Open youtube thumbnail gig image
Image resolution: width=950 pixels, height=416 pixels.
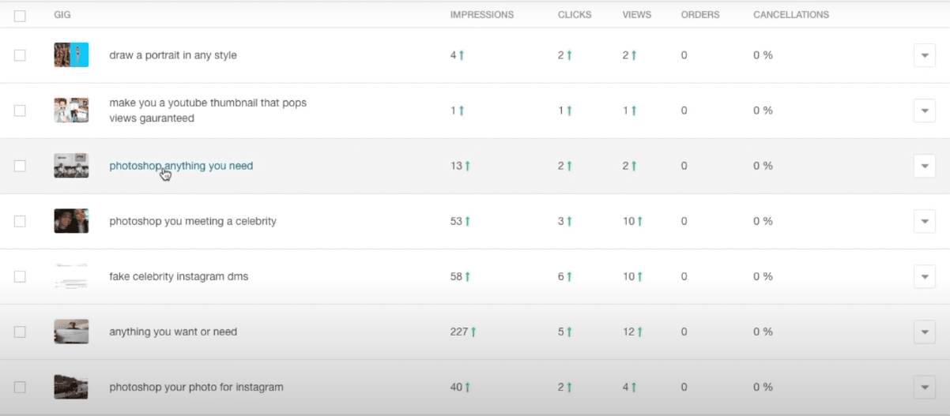71,111
